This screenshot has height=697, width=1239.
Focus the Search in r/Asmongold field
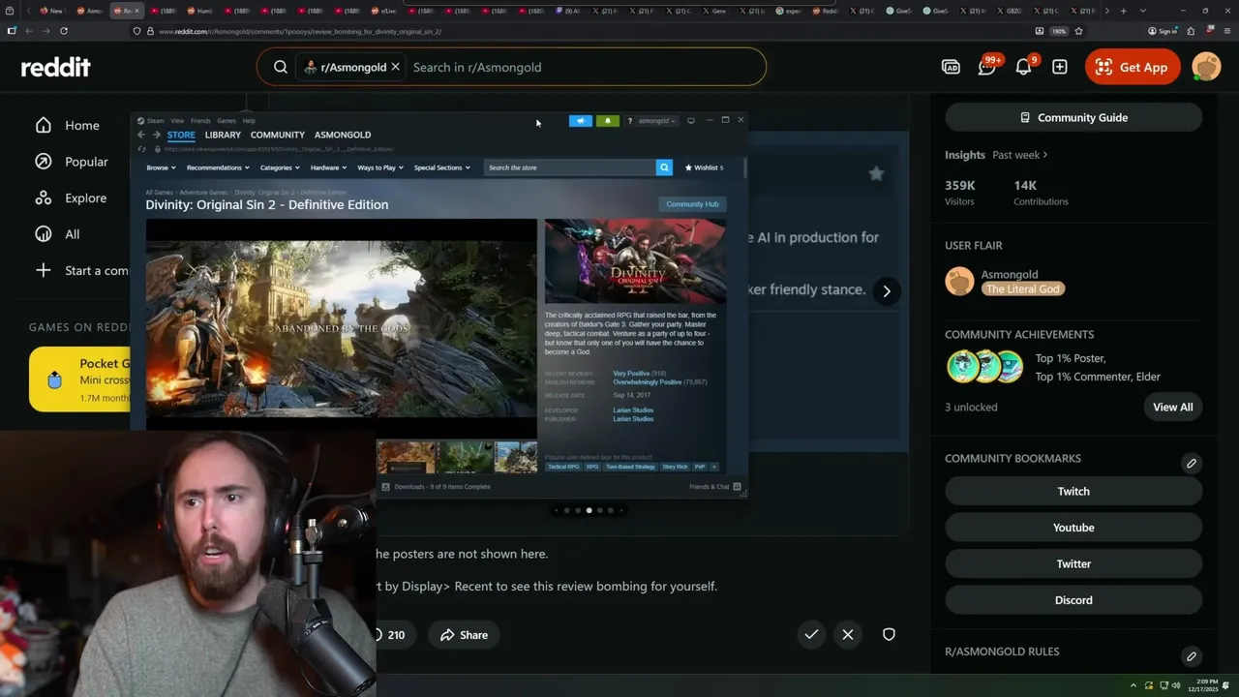point(581,67)
